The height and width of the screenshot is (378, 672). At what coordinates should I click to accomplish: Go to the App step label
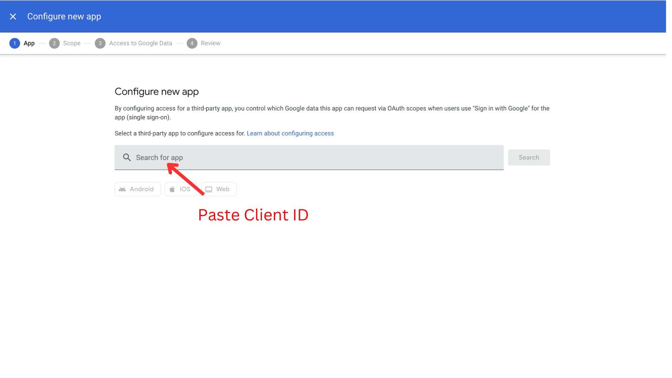(x=29, y=43)
